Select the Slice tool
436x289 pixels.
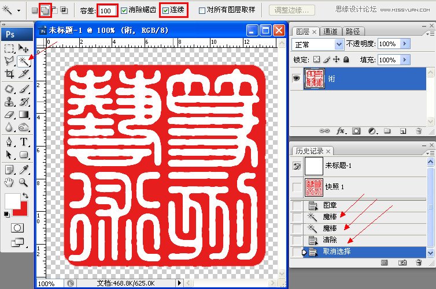coord(23,74)
